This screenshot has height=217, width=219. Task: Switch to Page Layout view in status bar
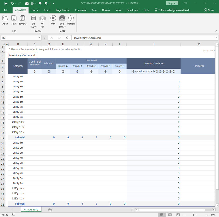(170, 215)
